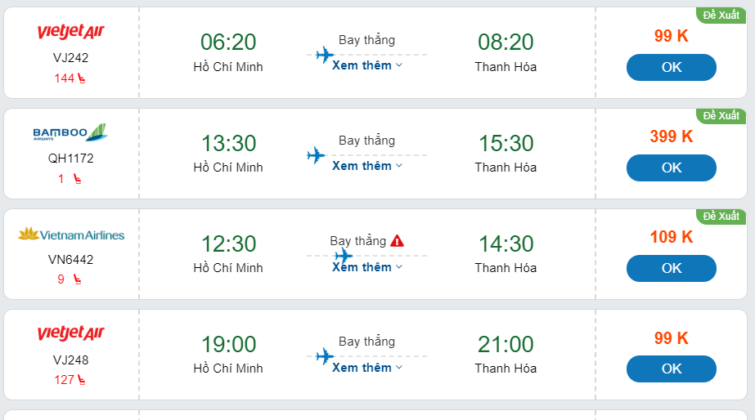755x420 pixels.
Task: Click the airplane icon on the VN6442 flight
Action: [x=344, y=256]
